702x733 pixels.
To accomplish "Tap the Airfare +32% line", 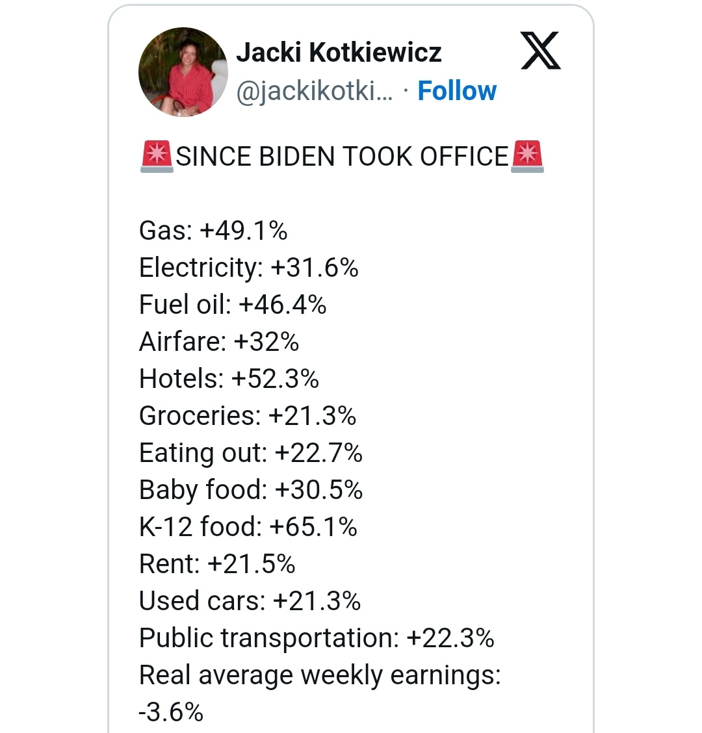I will coord(219,342).
